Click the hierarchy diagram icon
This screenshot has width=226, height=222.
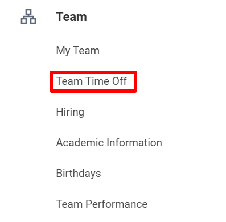click(x=28, y=17)
